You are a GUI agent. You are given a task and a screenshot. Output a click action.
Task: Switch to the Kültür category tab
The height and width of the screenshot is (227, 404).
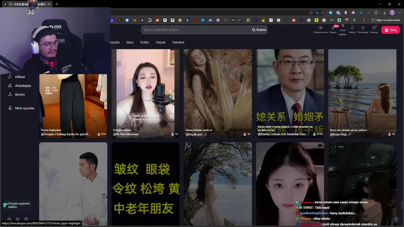[x=145, y=42]
